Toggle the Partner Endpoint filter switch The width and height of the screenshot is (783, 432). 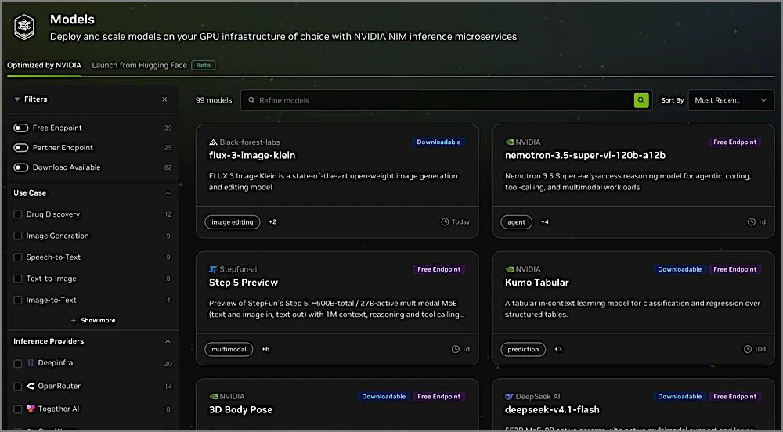pos(20,148)
